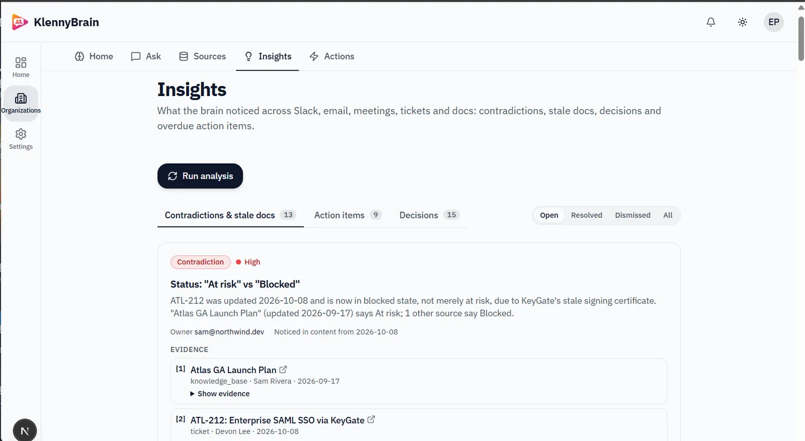The width and height of the screenshot is (805, 441).
Task: Click the round N badge at bottom left
Action: pos(25,430)
